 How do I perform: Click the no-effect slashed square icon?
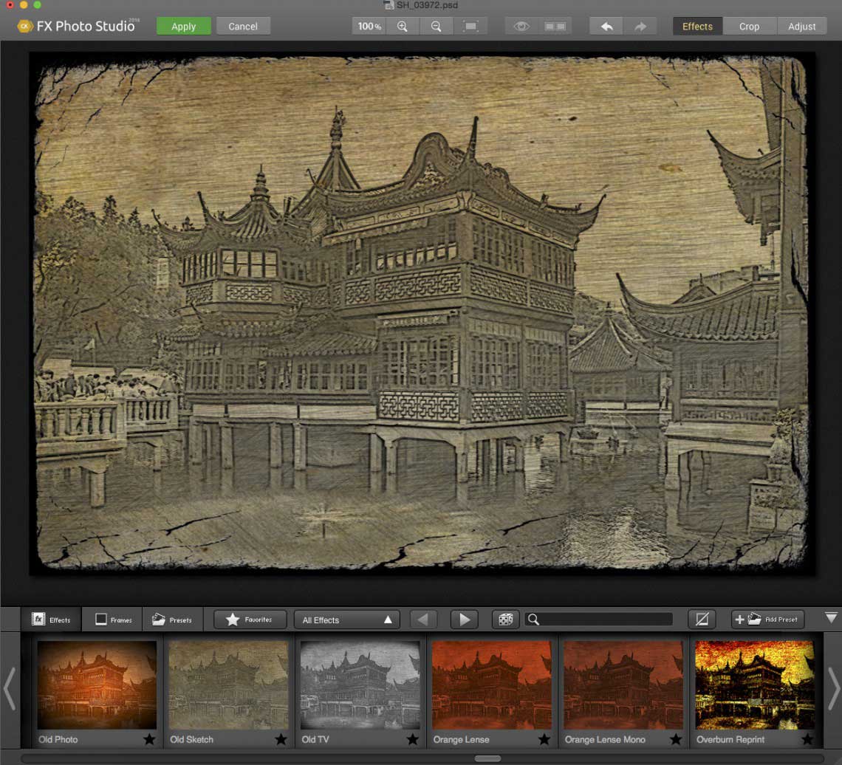point(702,620)
